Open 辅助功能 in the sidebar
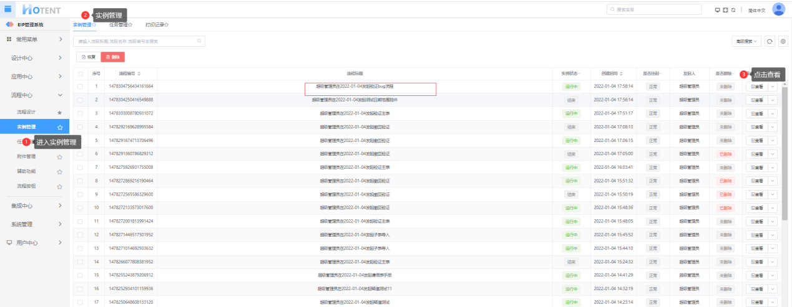Image resolution: width=792 pixels, height=307 pixels. [x=26, y=171]
